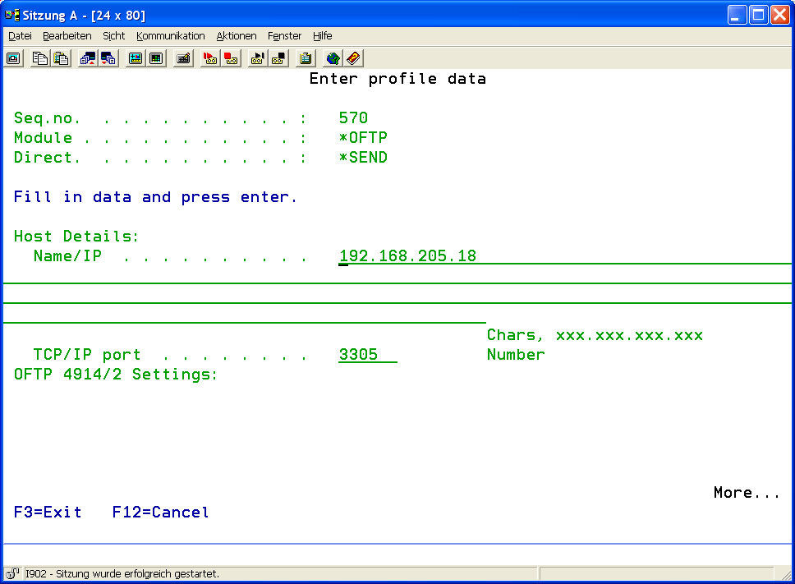795x584 pixels.
Task: Play a macro with the black play icon
Action: tap(258, 58)
